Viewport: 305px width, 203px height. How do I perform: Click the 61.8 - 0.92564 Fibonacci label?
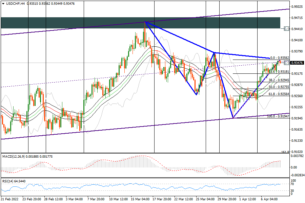coord(279,94)
